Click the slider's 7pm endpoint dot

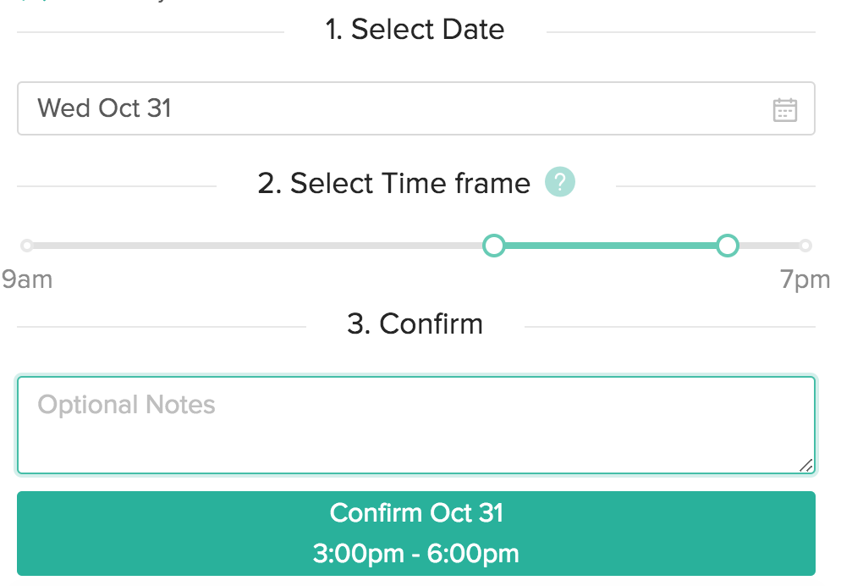pyautogui.click(x=805, y=246)
